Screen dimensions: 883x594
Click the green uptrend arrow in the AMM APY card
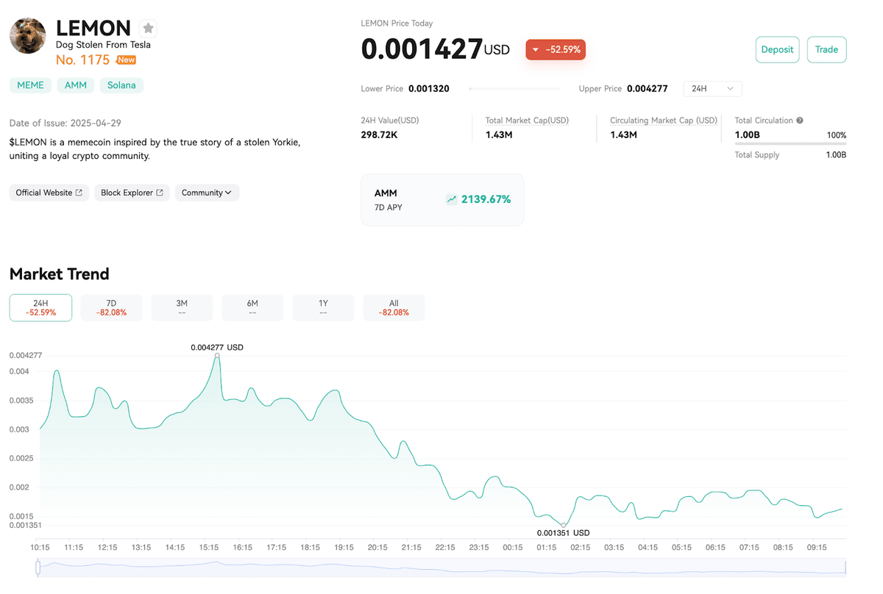452,199
